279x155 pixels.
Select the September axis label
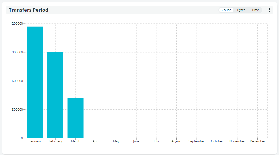[x=197, y=141]
